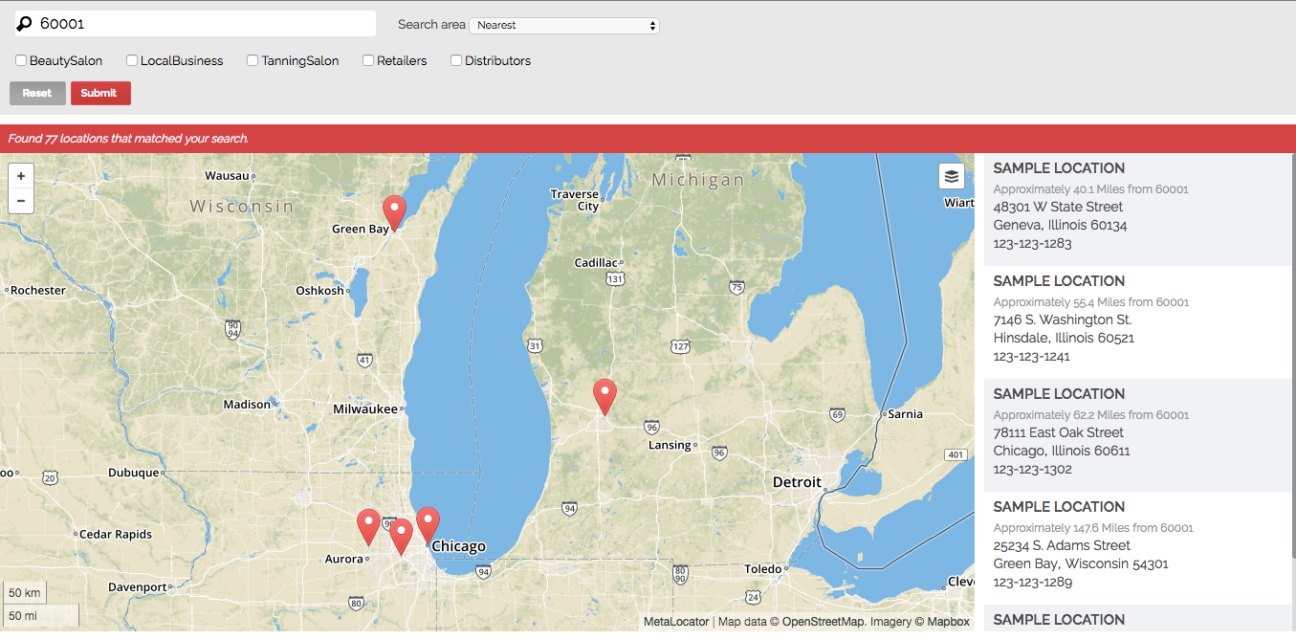1296x640 pixels.
Task: Click the Reset button
Action: [37, 93]
